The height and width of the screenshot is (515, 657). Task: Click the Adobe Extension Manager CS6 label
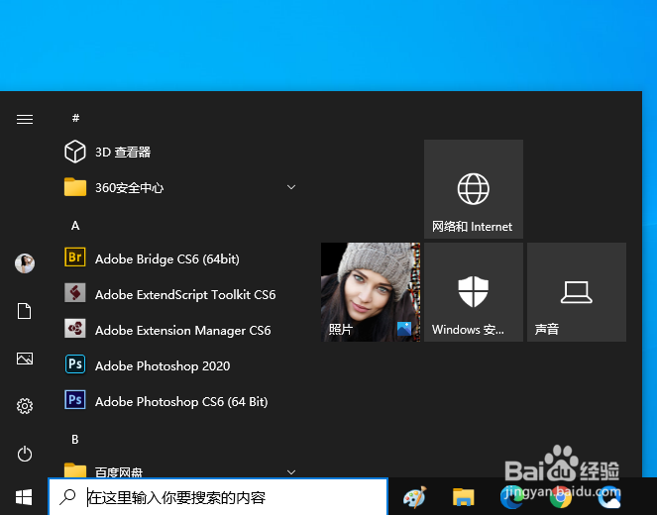pyautogui.click(x=182, y=331)
